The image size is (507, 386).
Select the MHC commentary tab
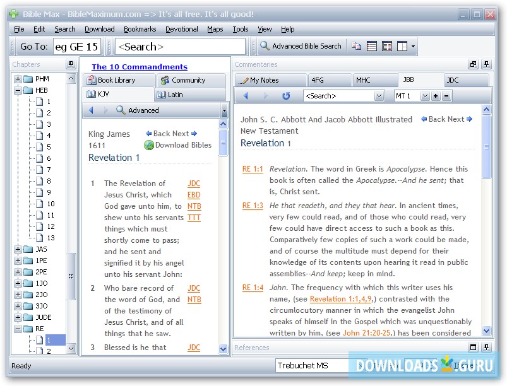375,80
